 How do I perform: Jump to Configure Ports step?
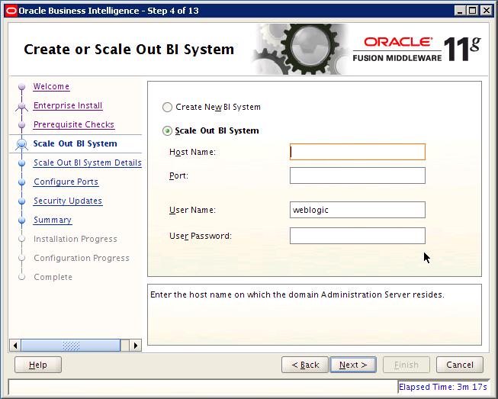click(66, 182)
